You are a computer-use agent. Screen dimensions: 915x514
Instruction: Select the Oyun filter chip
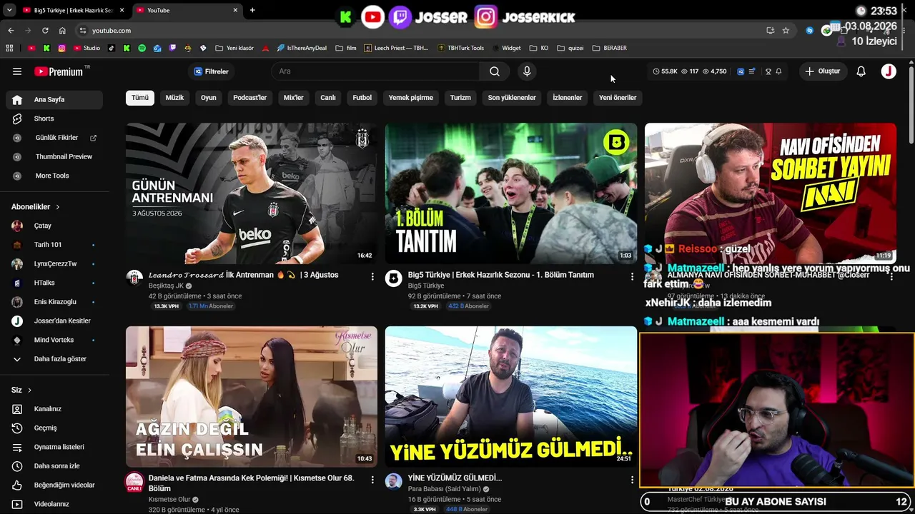tap(209, 98)
